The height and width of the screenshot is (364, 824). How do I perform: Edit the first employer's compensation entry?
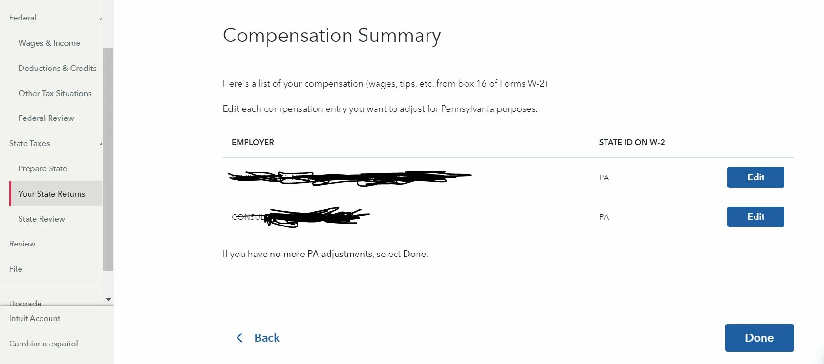[755, 177]
